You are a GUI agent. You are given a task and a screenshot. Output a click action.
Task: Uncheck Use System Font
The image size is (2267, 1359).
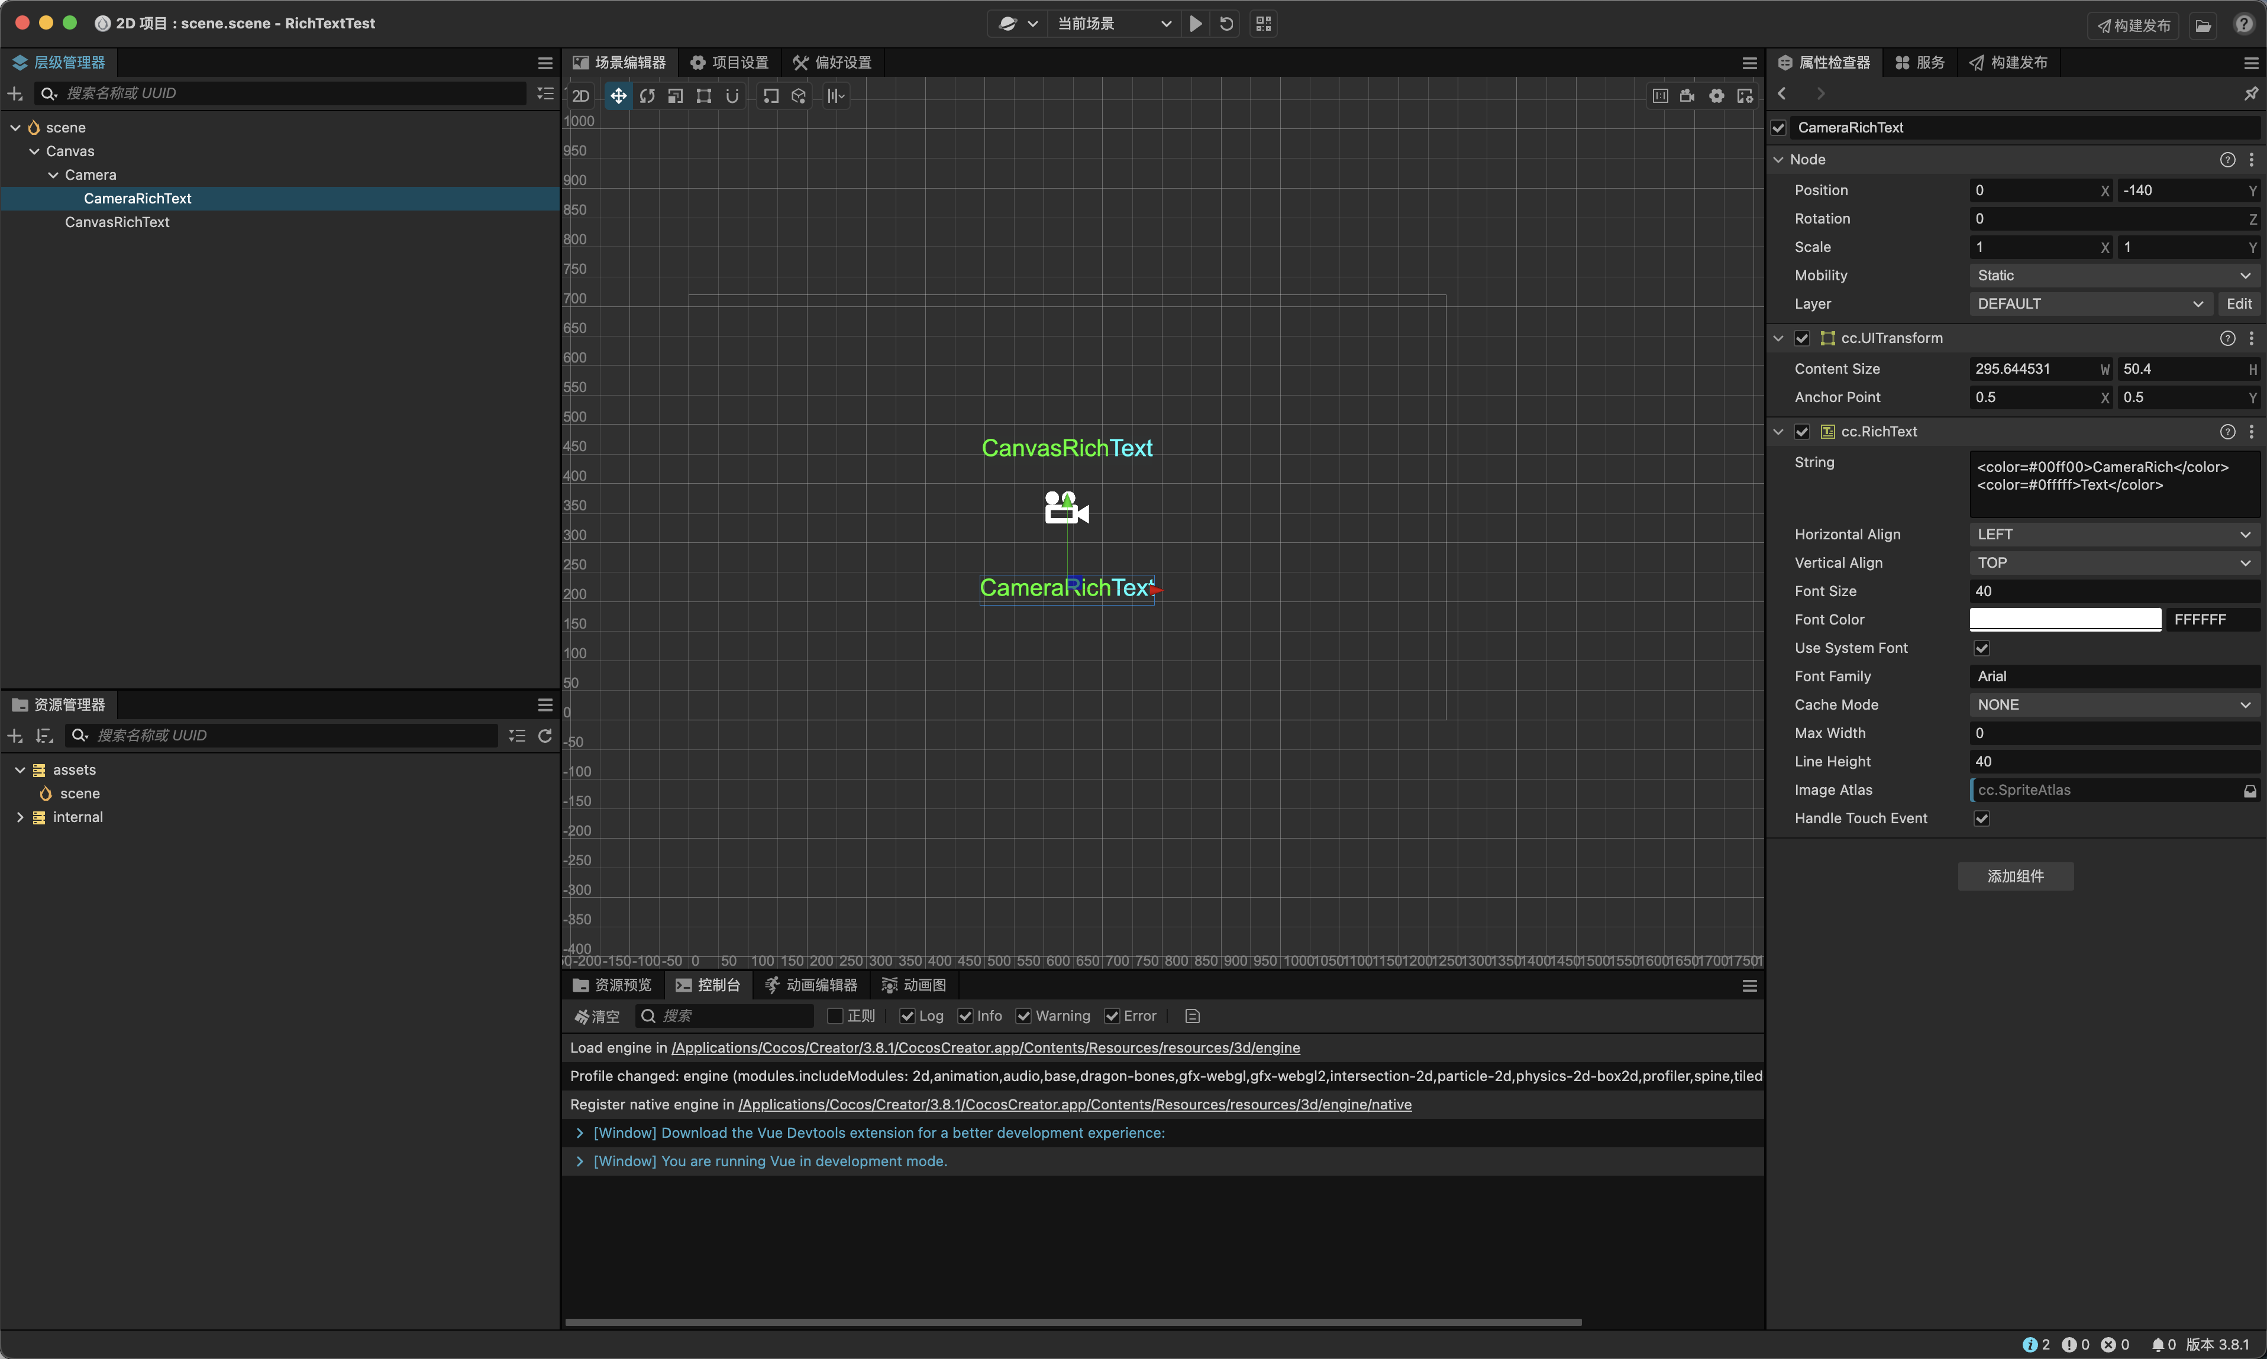point(1981,648)
